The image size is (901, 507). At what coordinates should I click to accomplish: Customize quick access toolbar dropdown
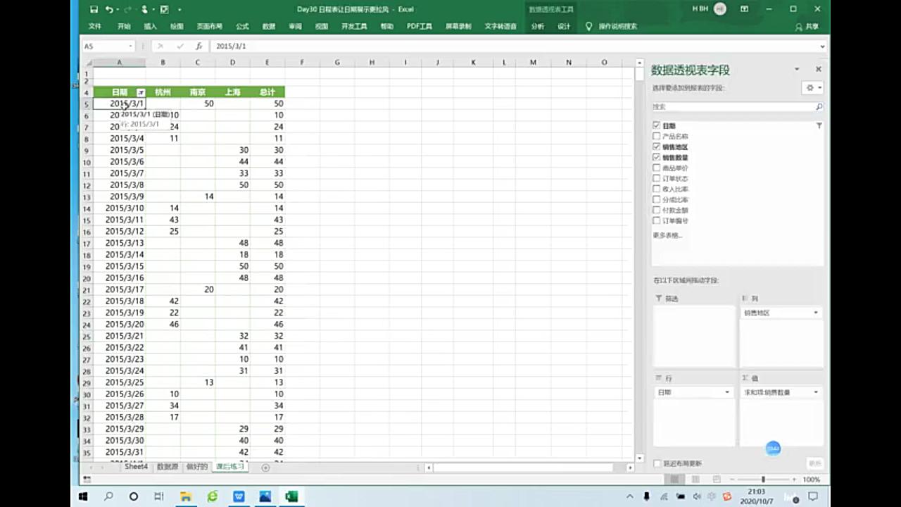tap(179, 10)
